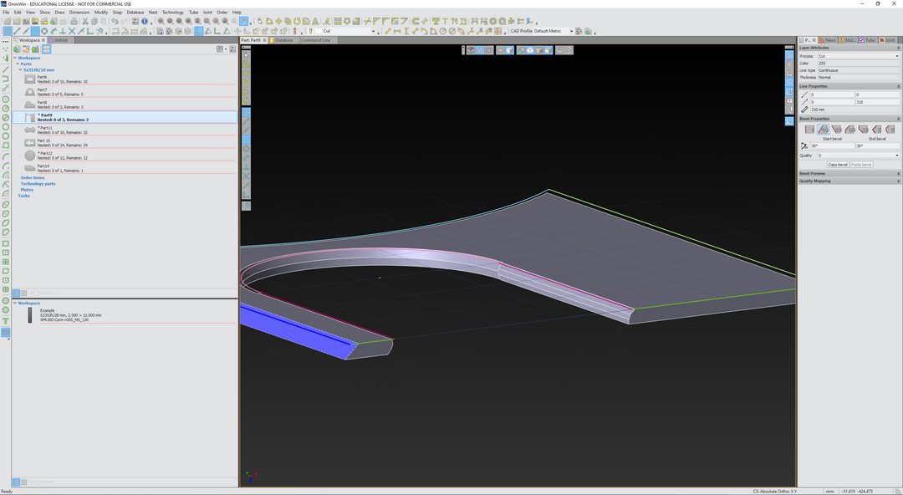Switch to the Command Line tab

pyautogui.click(x=315, y=40)
